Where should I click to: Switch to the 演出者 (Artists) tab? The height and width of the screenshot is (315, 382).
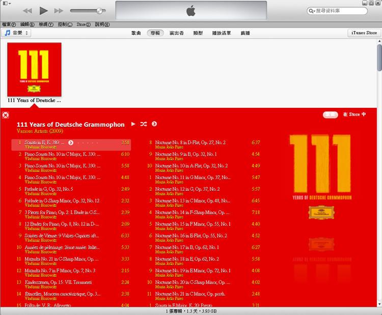pyautogui.click(x=177, y=33)
